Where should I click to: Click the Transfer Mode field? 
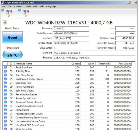click(71, 43)
